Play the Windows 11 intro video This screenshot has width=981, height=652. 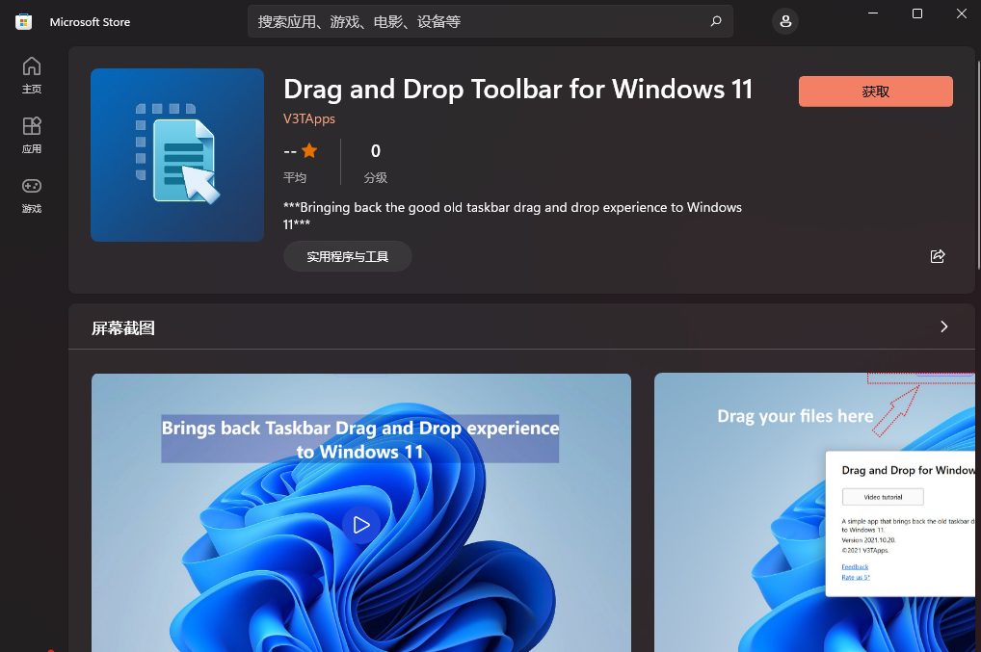(x=361, y=525)
